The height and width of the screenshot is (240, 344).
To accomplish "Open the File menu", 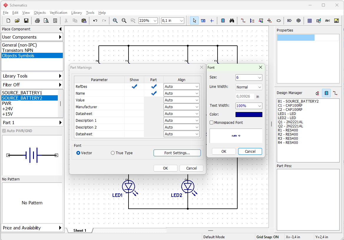I will click(6, 13).
